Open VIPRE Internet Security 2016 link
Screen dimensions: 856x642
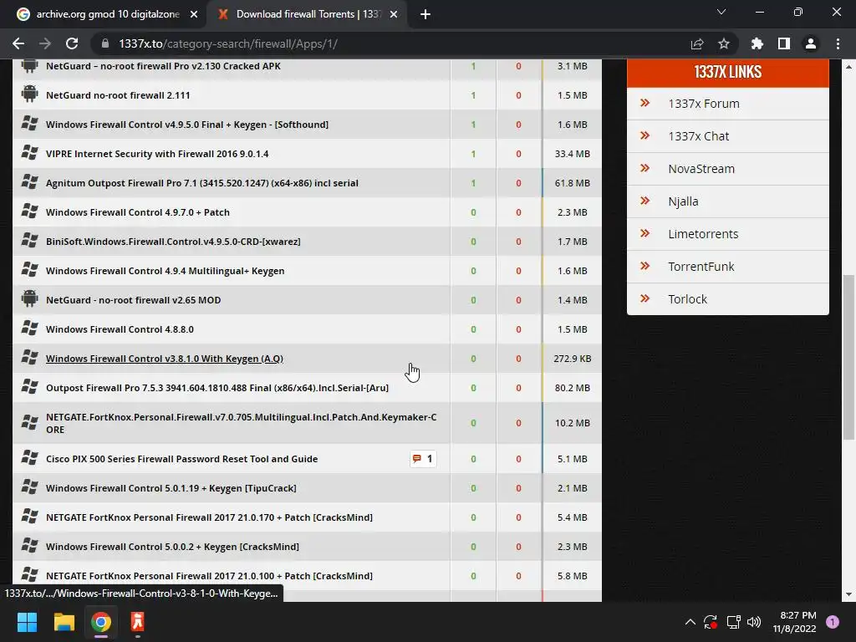pyautogui.click(x=157, y=154)
